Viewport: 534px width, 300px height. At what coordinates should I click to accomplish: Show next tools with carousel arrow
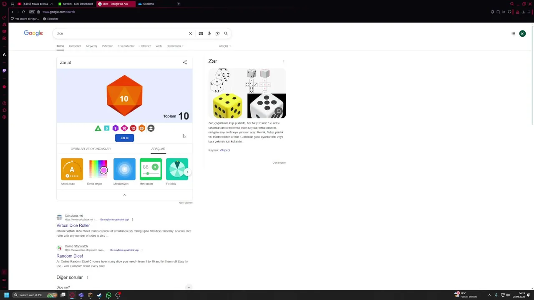click(187, 172)
